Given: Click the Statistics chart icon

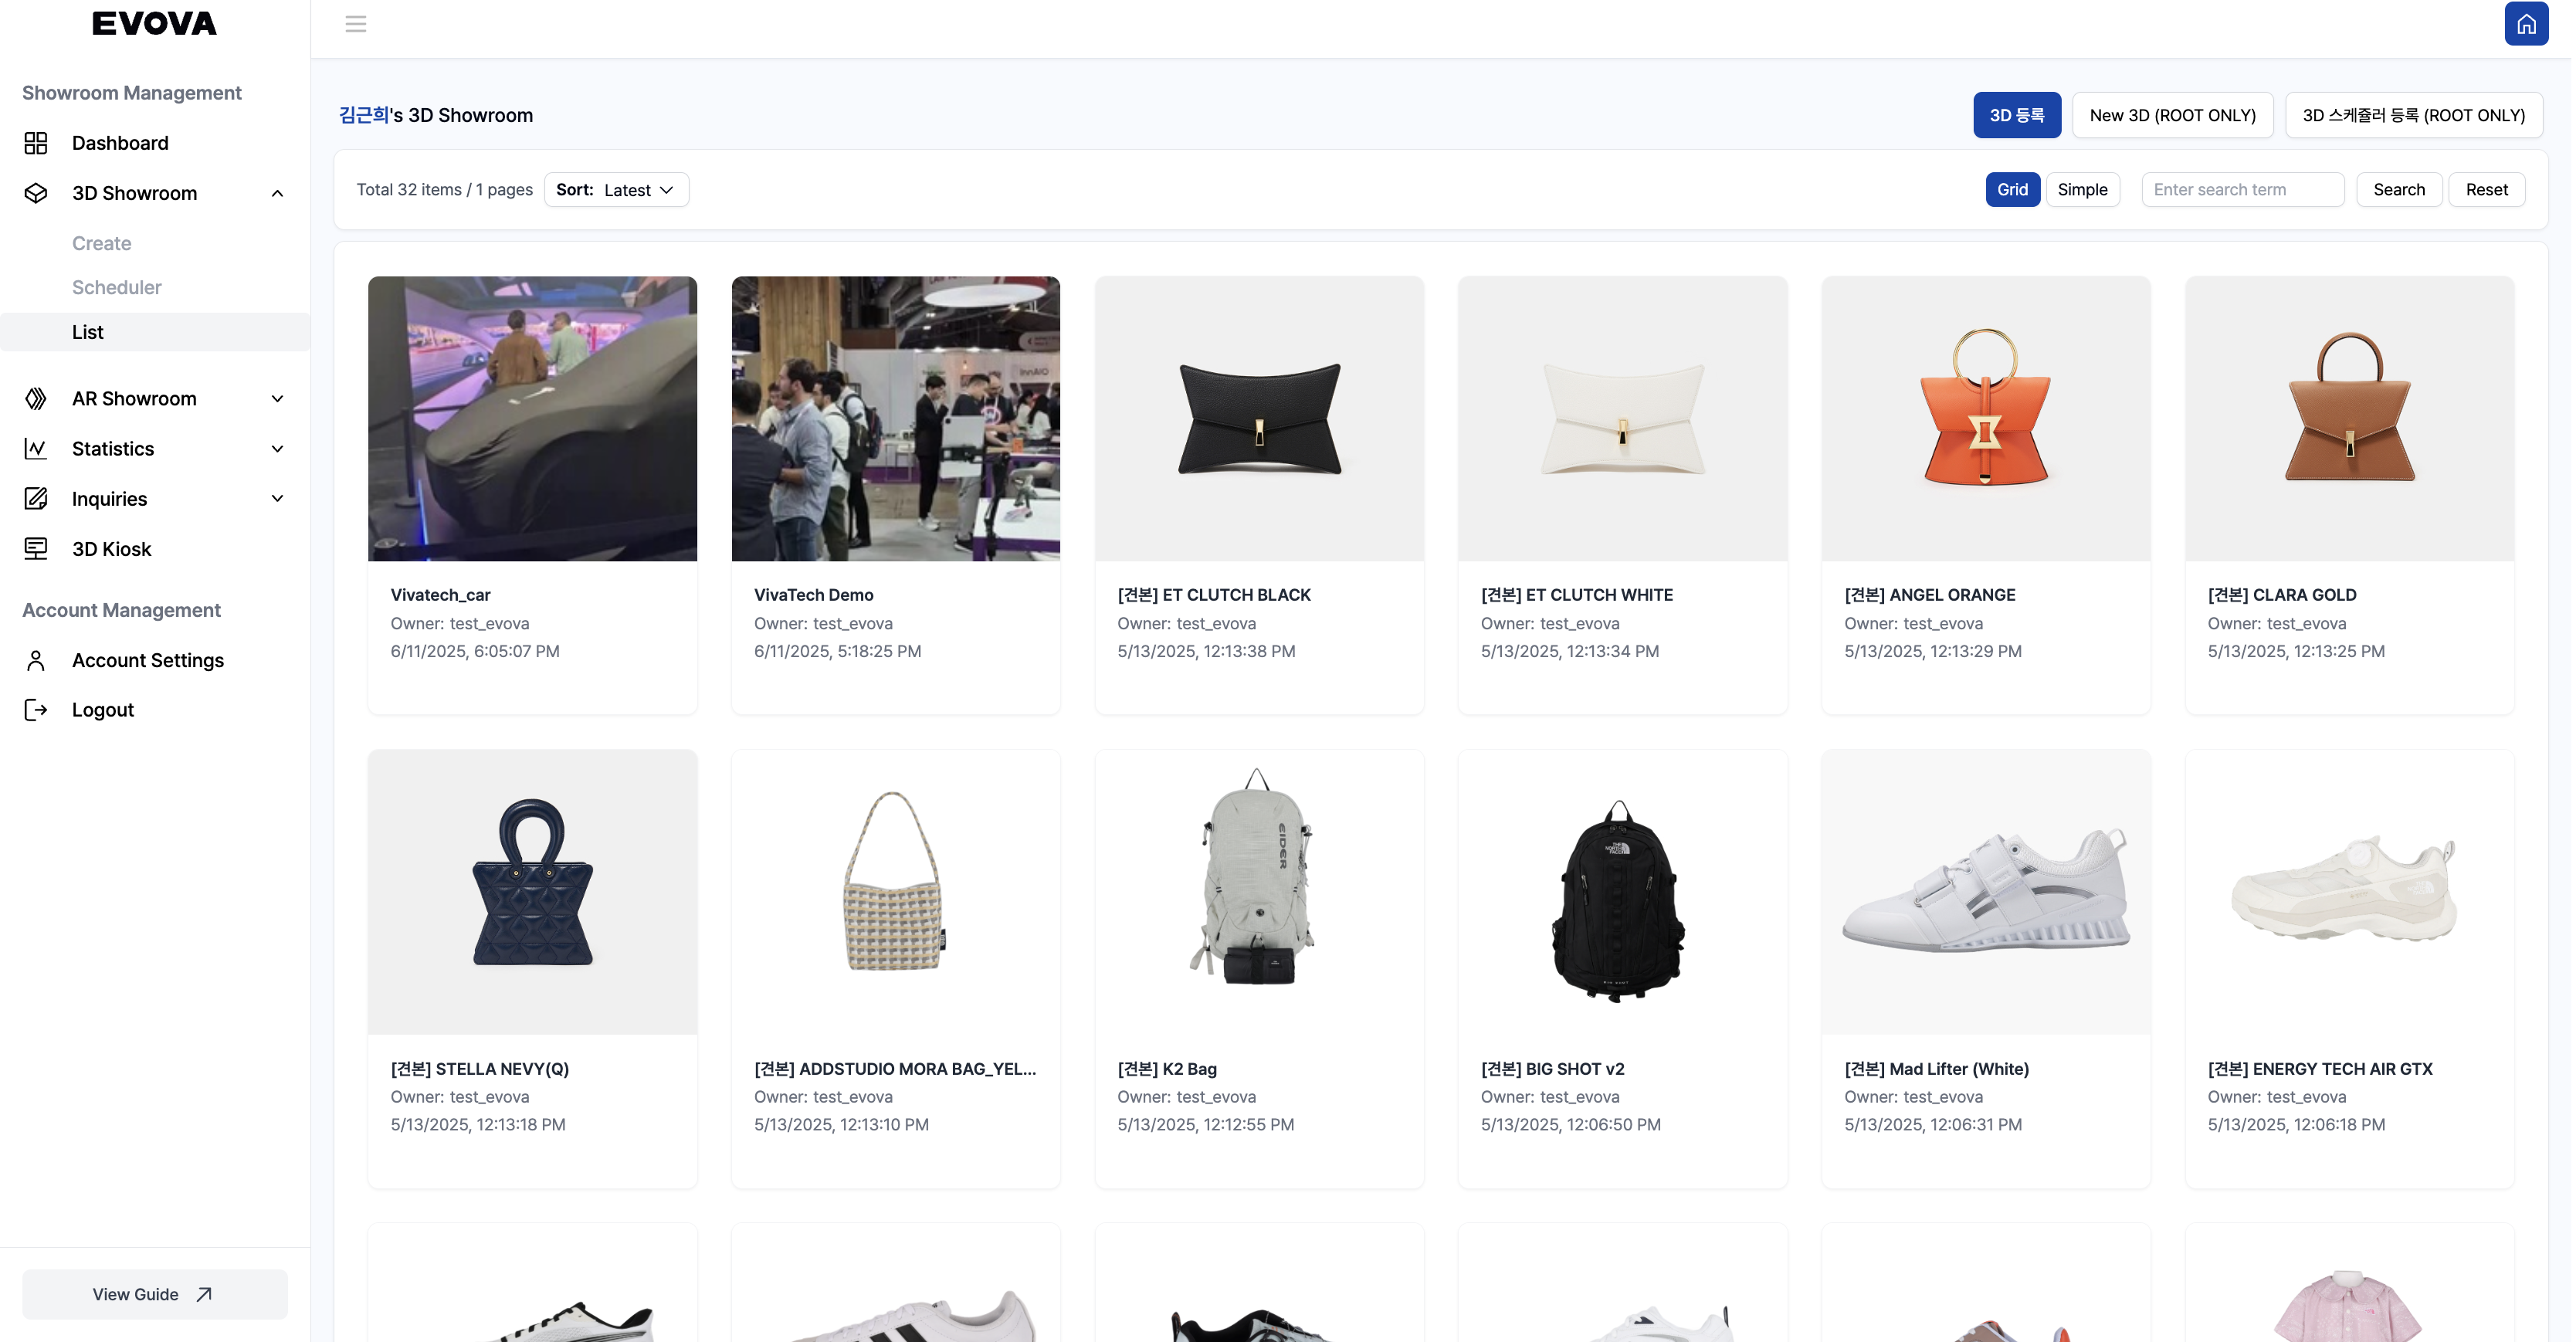Looking at the screenshot, I should click(x=36, y=448).
